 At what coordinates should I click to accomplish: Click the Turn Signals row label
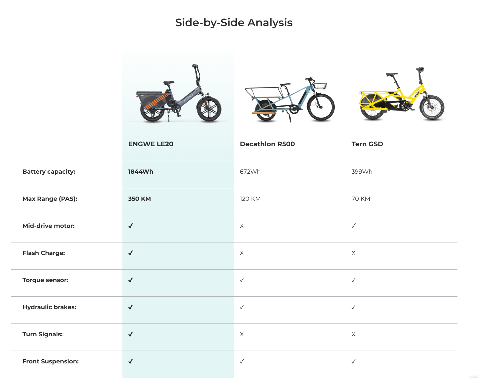coord(43,334)
